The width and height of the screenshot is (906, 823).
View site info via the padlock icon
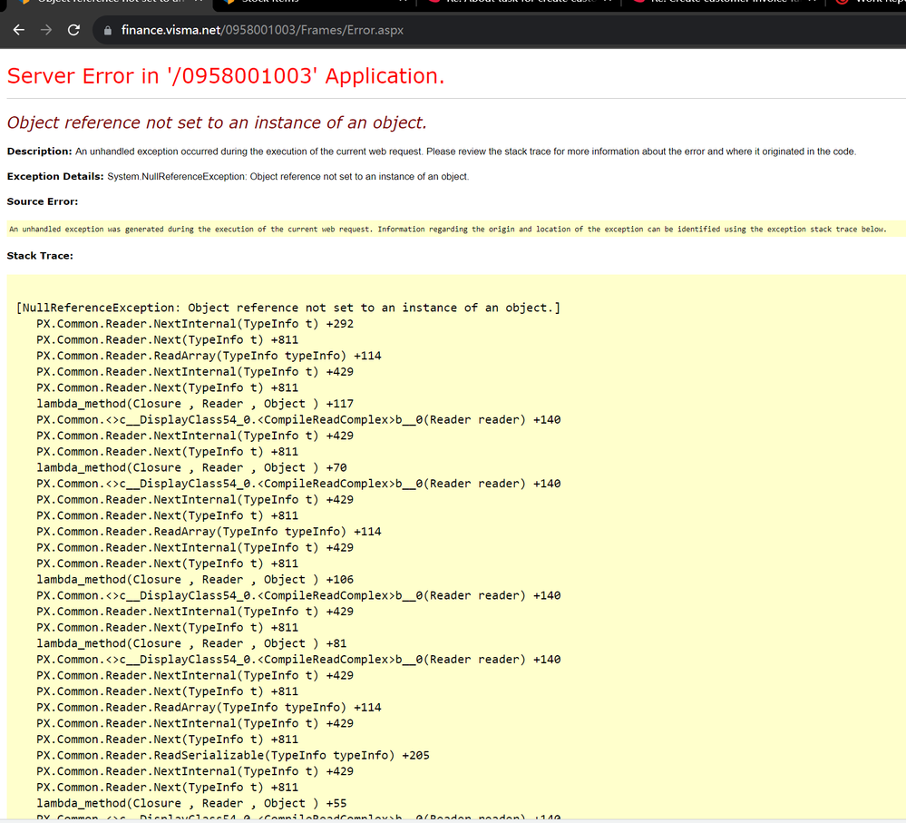coord(108,31)
